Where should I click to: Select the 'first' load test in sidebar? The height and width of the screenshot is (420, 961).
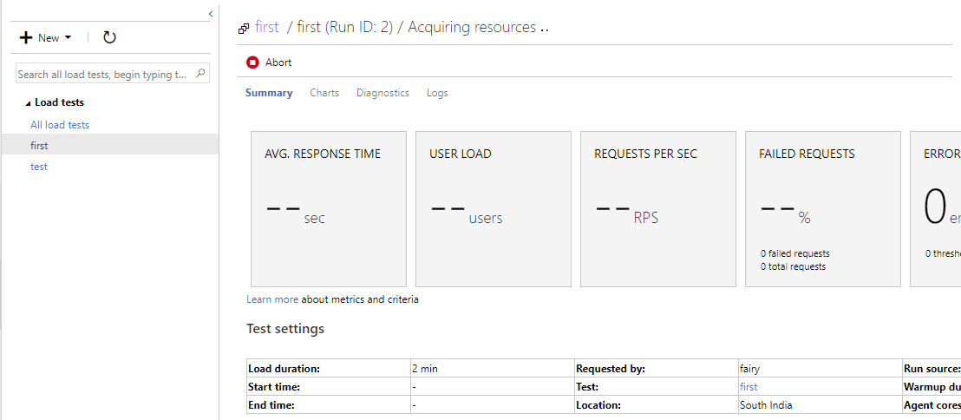point(109,145)
